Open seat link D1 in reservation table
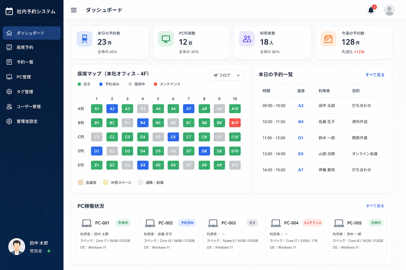 [x=301, y=138]
